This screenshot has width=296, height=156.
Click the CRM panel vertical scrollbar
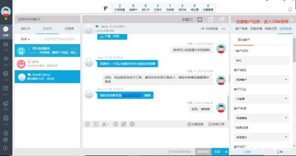(294, 50)
